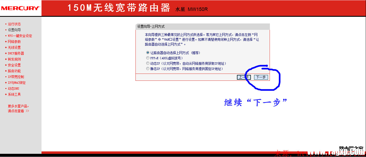Expand the 无线设置 menu
Screen dimensions: 366x157
tap(14, 47)
